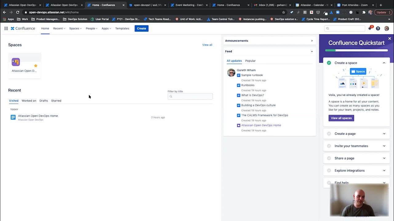Image resolution: width=394 pixels, height=221 pixels.
Task: Expand the Explore integrations step
Action: pyautogui.click(x=356, y=170)
